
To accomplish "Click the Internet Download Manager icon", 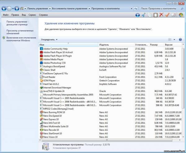I will tap(41, 88).
